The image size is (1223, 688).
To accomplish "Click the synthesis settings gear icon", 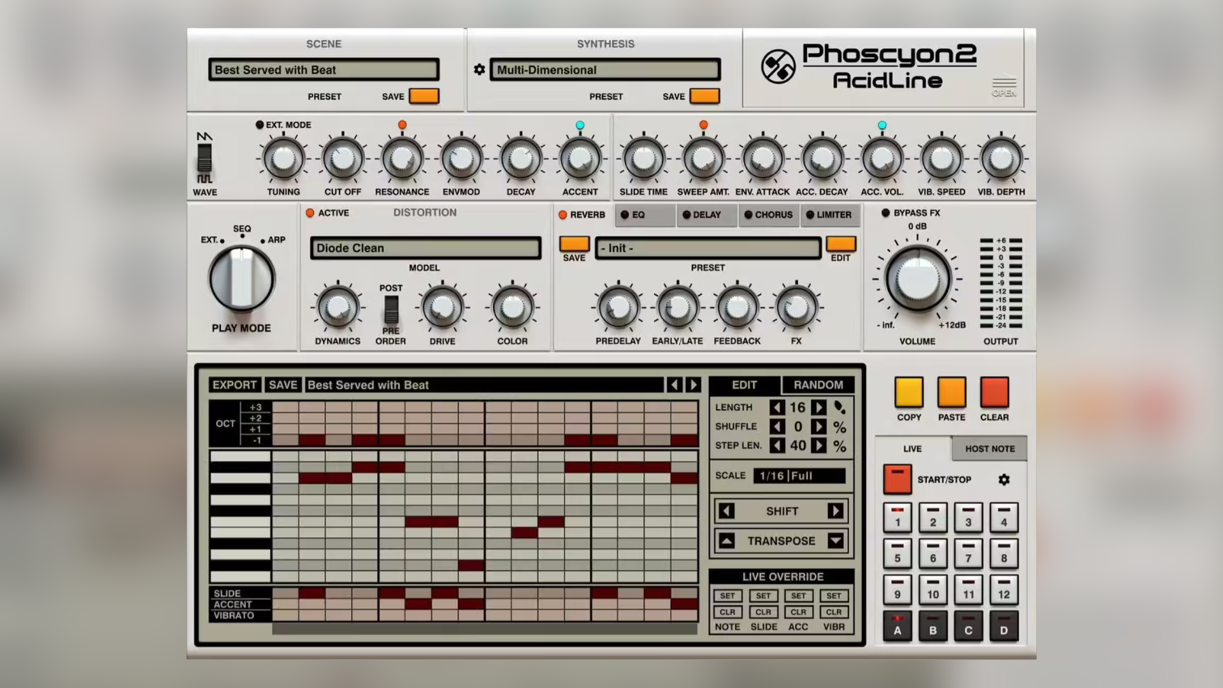I will [x=479, y=70].
